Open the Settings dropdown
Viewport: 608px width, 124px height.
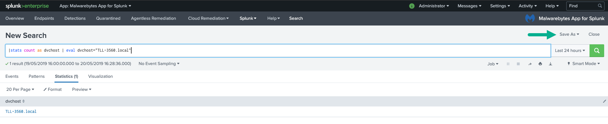coord(500,6)
